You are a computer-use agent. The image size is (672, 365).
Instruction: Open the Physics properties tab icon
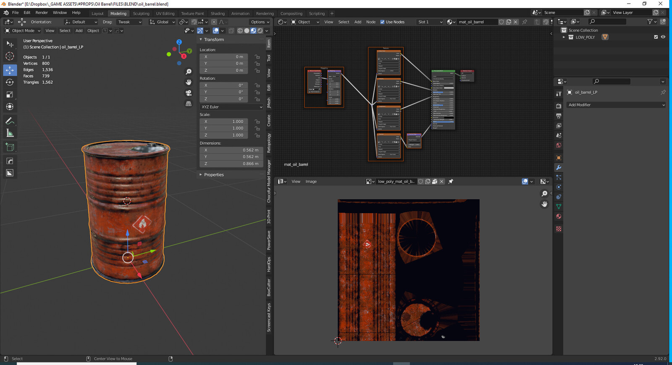[559, 187]
